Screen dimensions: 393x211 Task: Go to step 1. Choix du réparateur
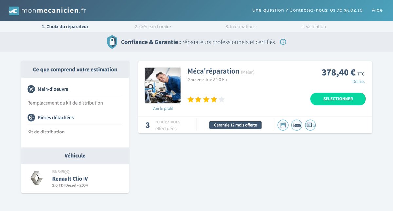pos(65,26)
